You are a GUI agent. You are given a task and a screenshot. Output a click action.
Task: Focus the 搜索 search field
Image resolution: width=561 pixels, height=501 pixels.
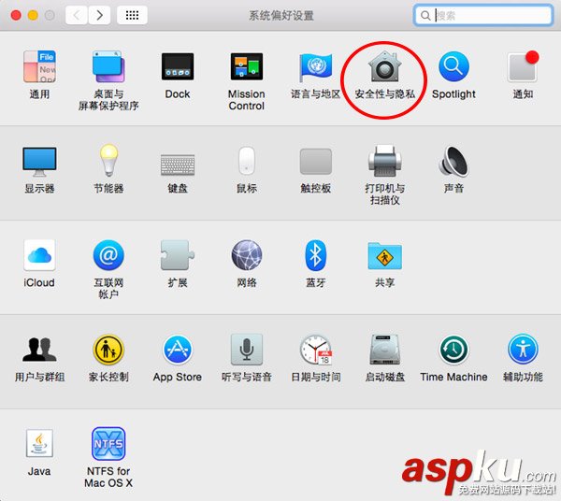click(x=483, y=15)
